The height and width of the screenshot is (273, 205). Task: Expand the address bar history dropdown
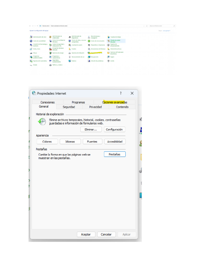tap(144, 26)
